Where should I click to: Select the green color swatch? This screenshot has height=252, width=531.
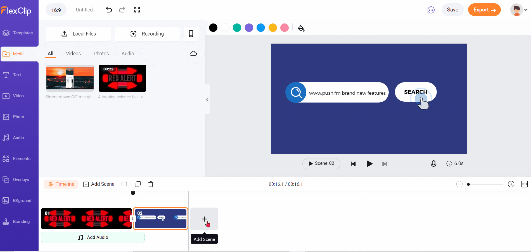click(237, 28)
